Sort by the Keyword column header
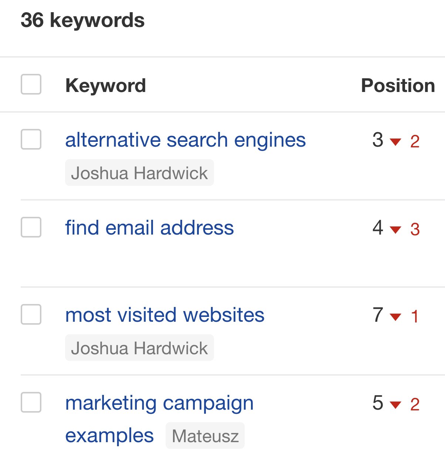 [x=106, y=85]
